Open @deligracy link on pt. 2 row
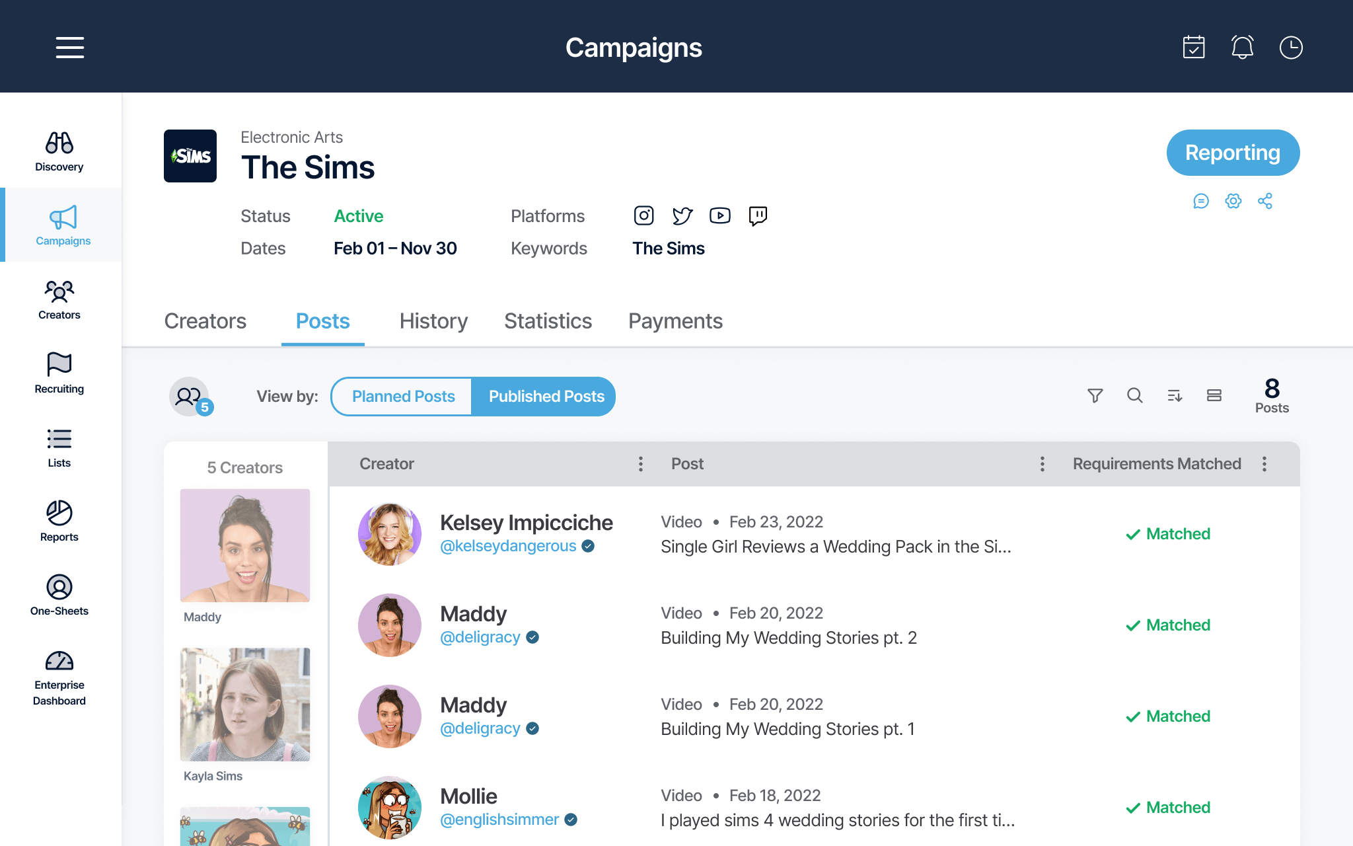This screenshot has height=846, width=1353. [480, 637]
